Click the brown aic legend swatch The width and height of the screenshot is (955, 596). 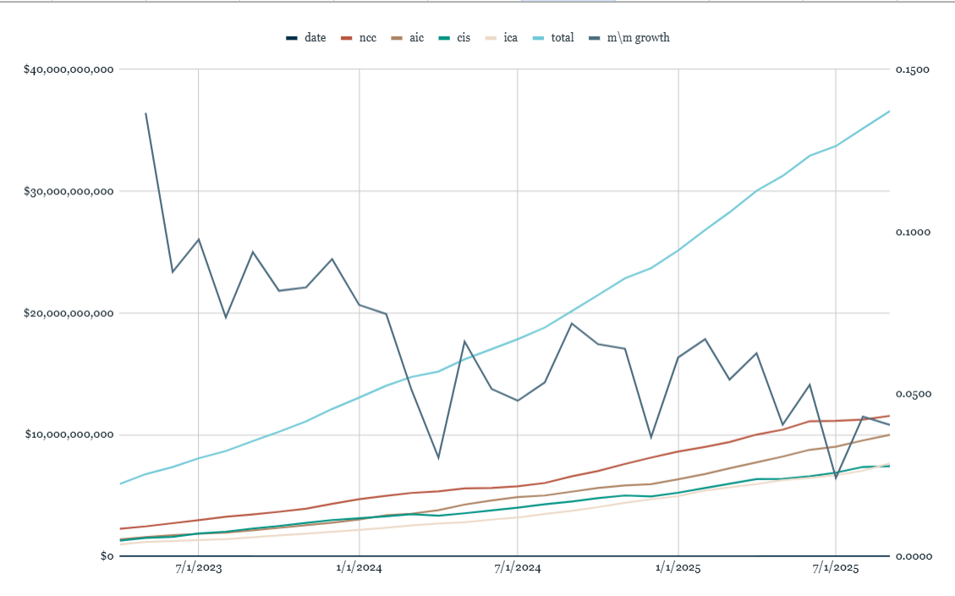pyautogui.click(x=396, y=38)
